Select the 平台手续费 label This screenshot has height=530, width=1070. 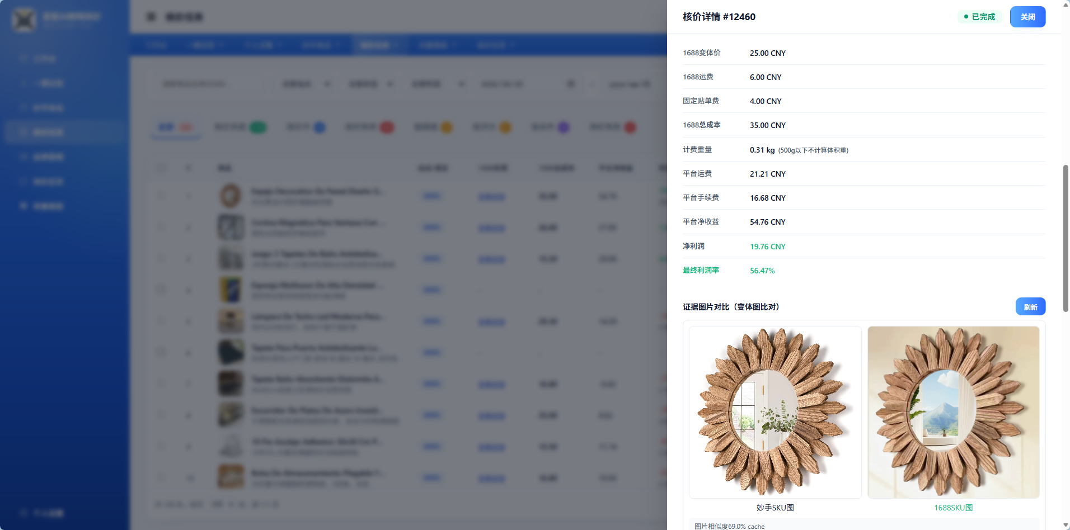[701, 198]
